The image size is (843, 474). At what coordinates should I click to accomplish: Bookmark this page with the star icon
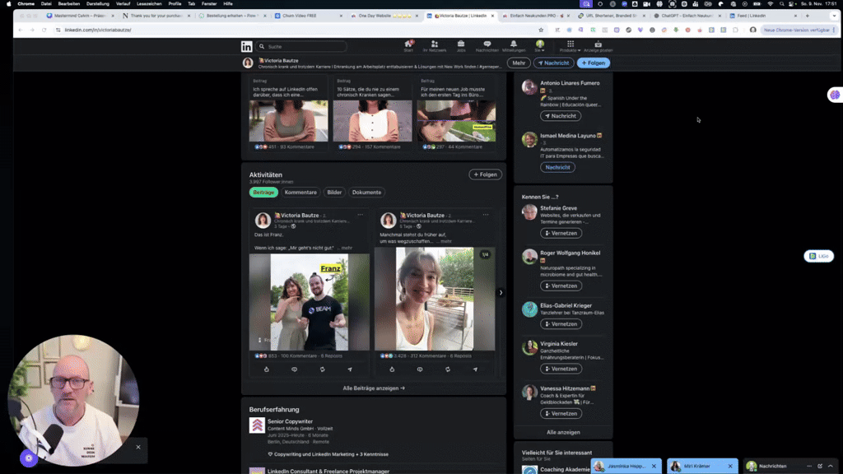pos(541,30)
